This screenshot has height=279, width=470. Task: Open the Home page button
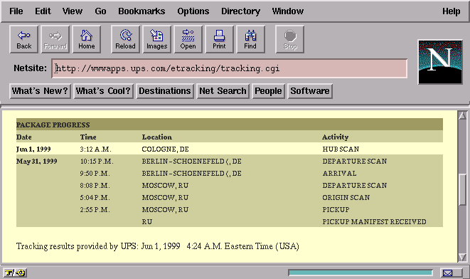(86, 39)
